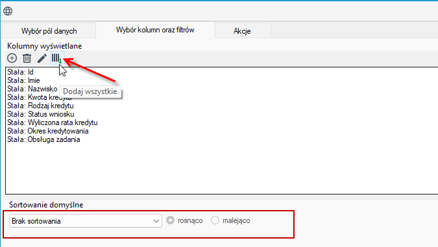Screen dimensions: 438x247
Task: Delete selected column with trash icon
Action: 27,58
